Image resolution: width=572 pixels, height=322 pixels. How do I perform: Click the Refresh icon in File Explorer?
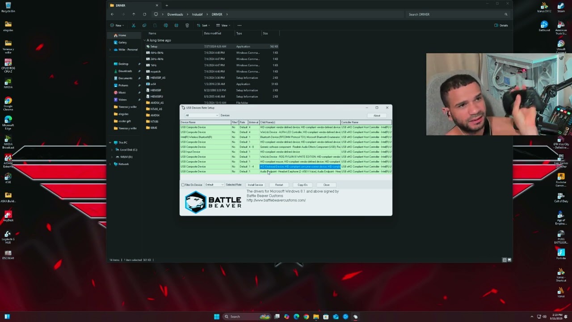pos(144,14)
